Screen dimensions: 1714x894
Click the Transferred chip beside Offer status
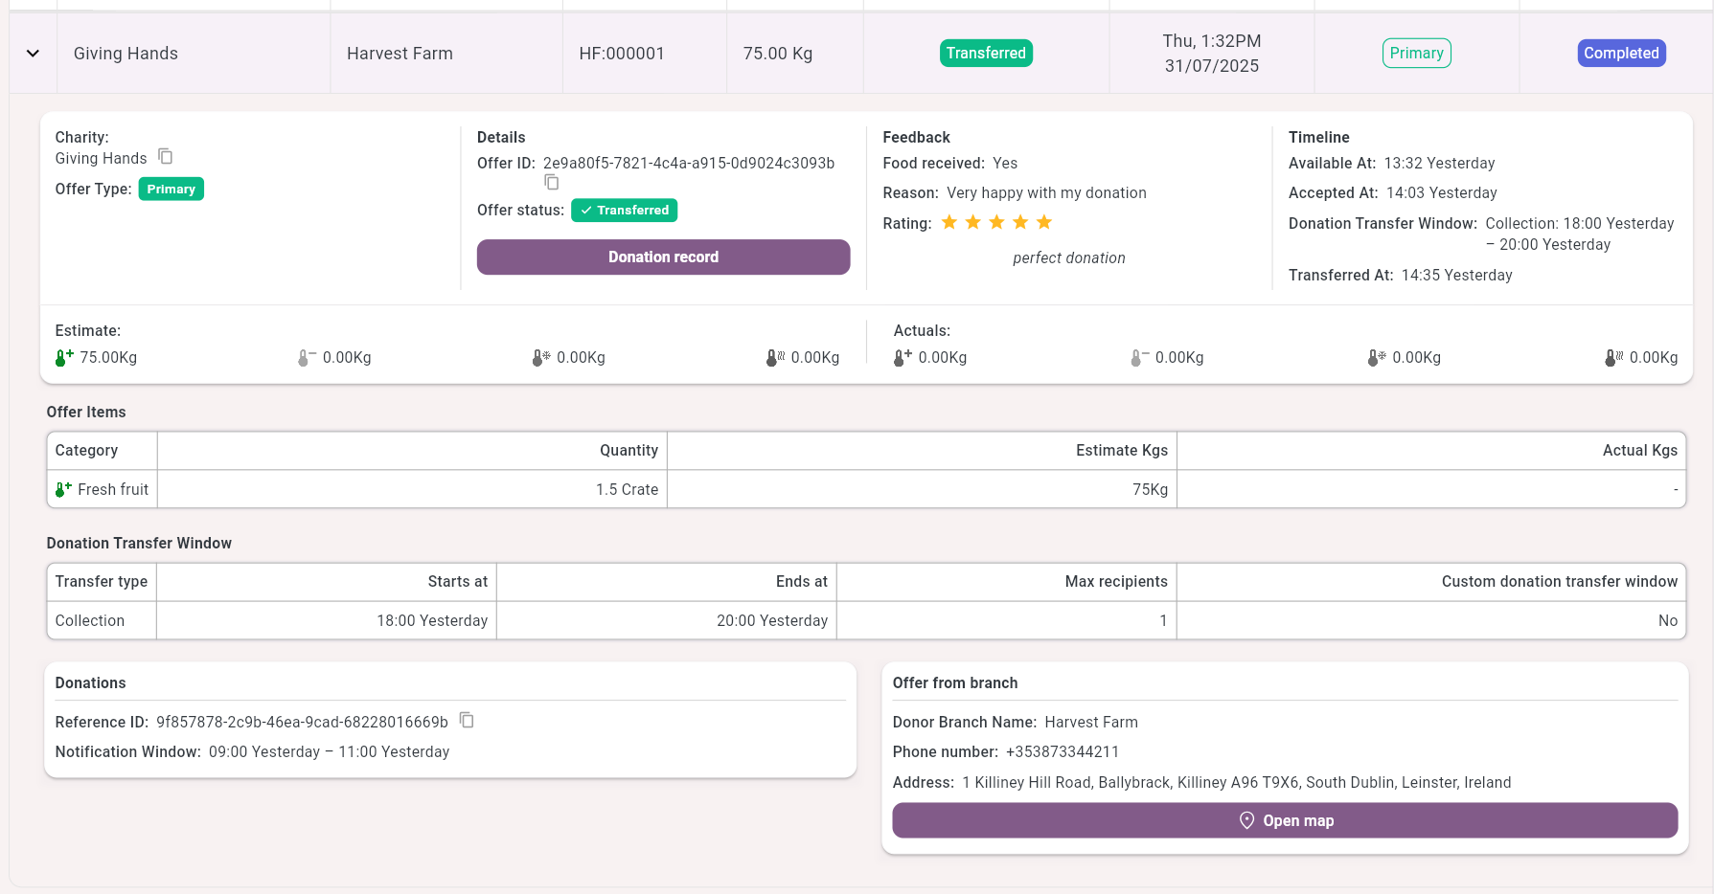[x=624, y=211]
